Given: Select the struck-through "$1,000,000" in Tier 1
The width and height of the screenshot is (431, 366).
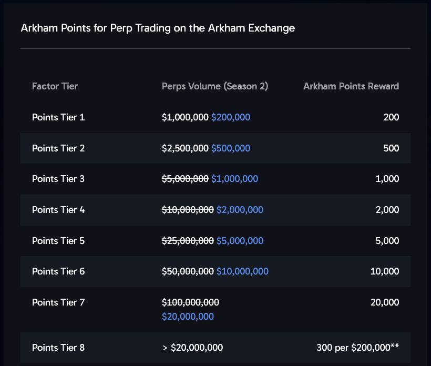Looking at the screenshot, I should click(185, 117).
